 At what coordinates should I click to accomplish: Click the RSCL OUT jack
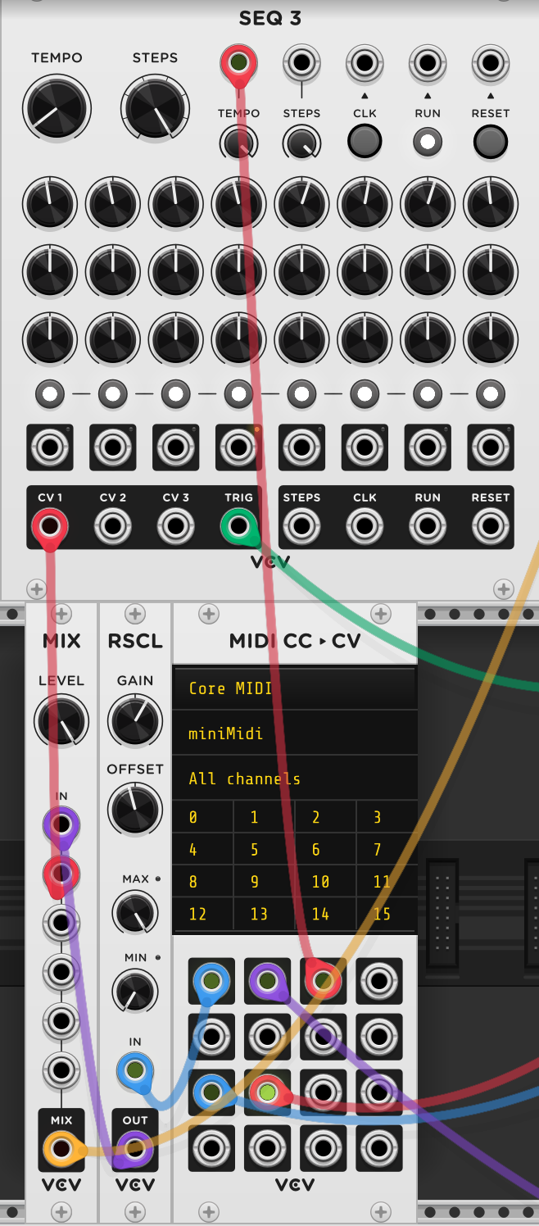tap(135, 1148)
